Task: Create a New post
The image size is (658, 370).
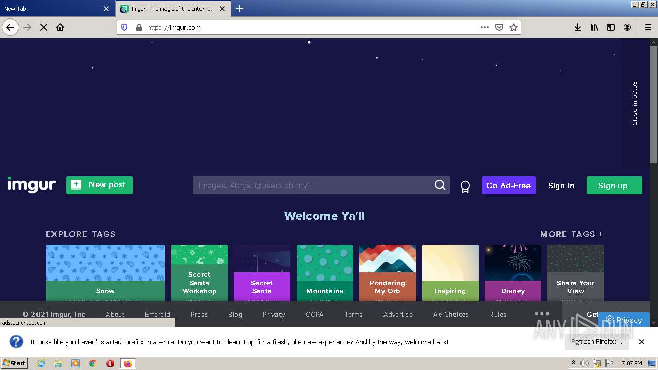Action: [99, 185]
